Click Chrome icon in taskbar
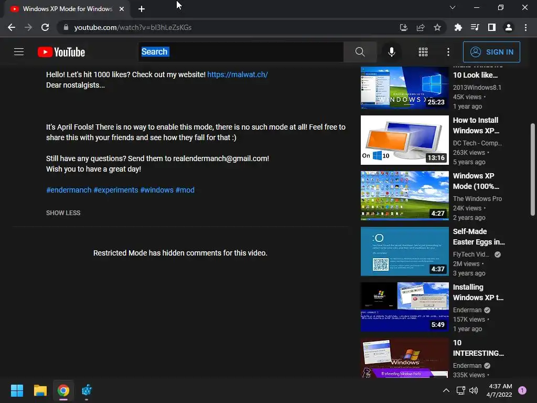This screenshot has width=537, height=403. click(x=63, y=390)
